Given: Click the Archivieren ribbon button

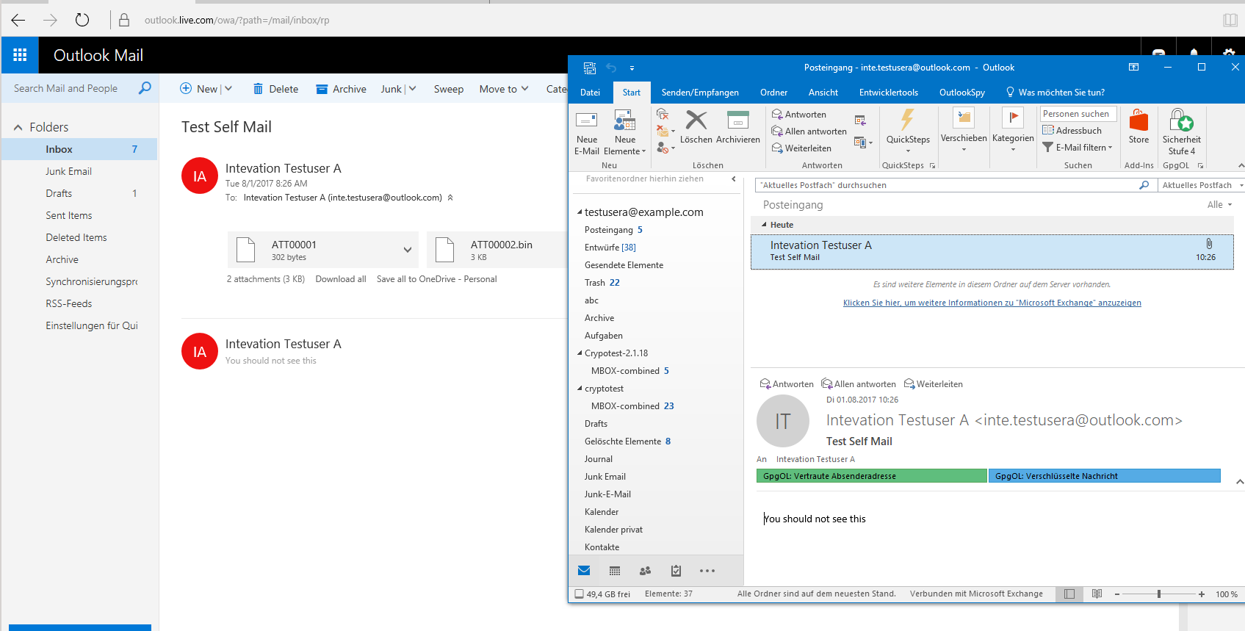Looking at the screenshot, I should click(737, 127).
